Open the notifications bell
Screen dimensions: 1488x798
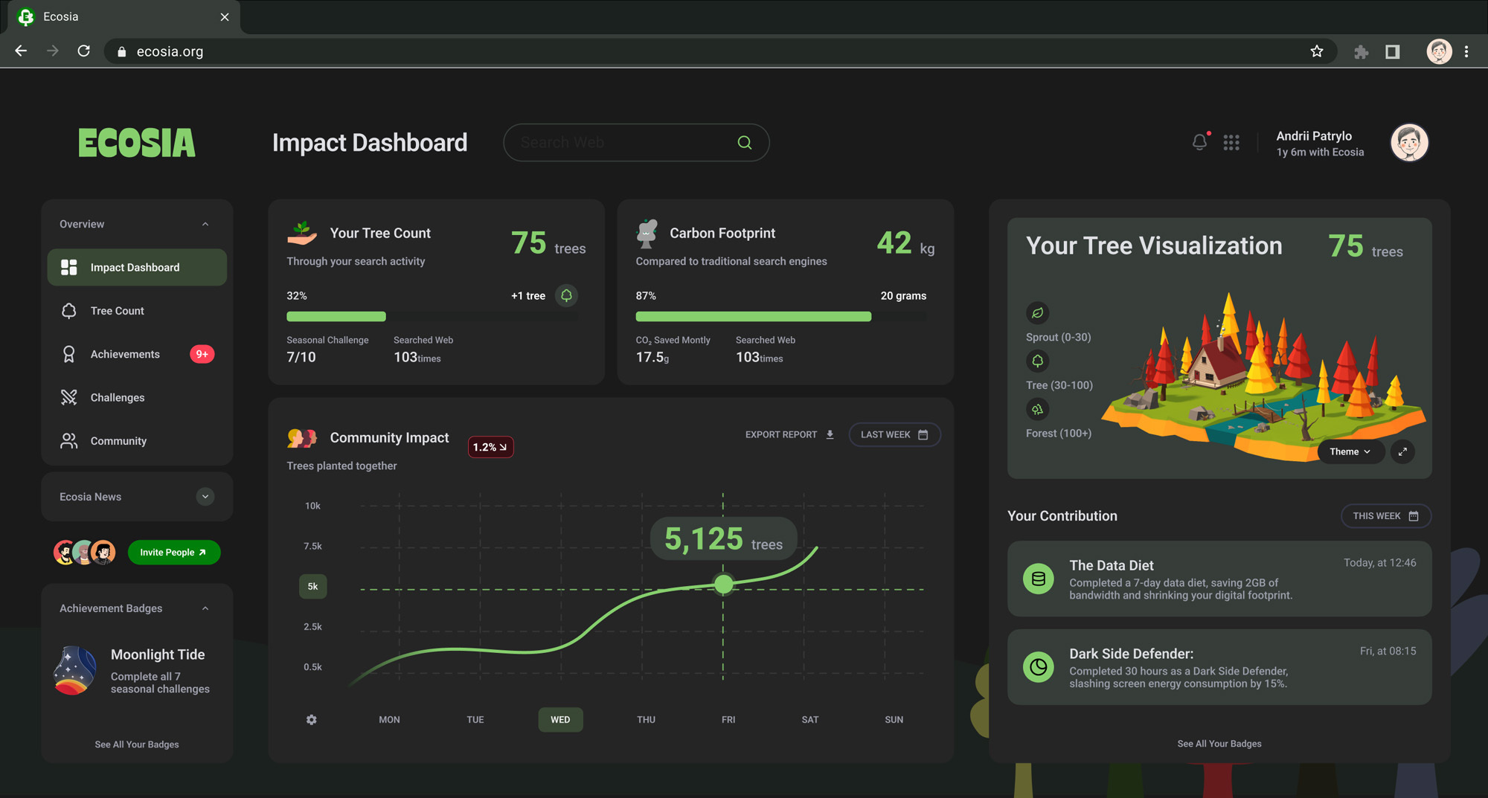coord(1199,142)
